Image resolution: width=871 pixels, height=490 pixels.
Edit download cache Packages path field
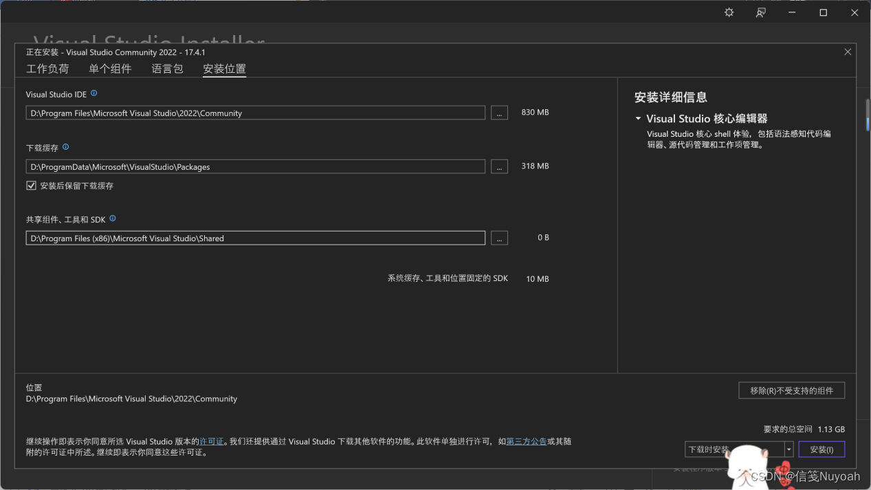click(256, 166)
